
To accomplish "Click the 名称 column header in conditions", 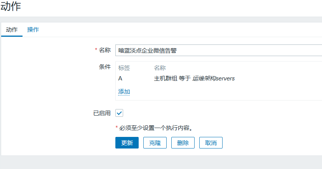I will [160, 68].
